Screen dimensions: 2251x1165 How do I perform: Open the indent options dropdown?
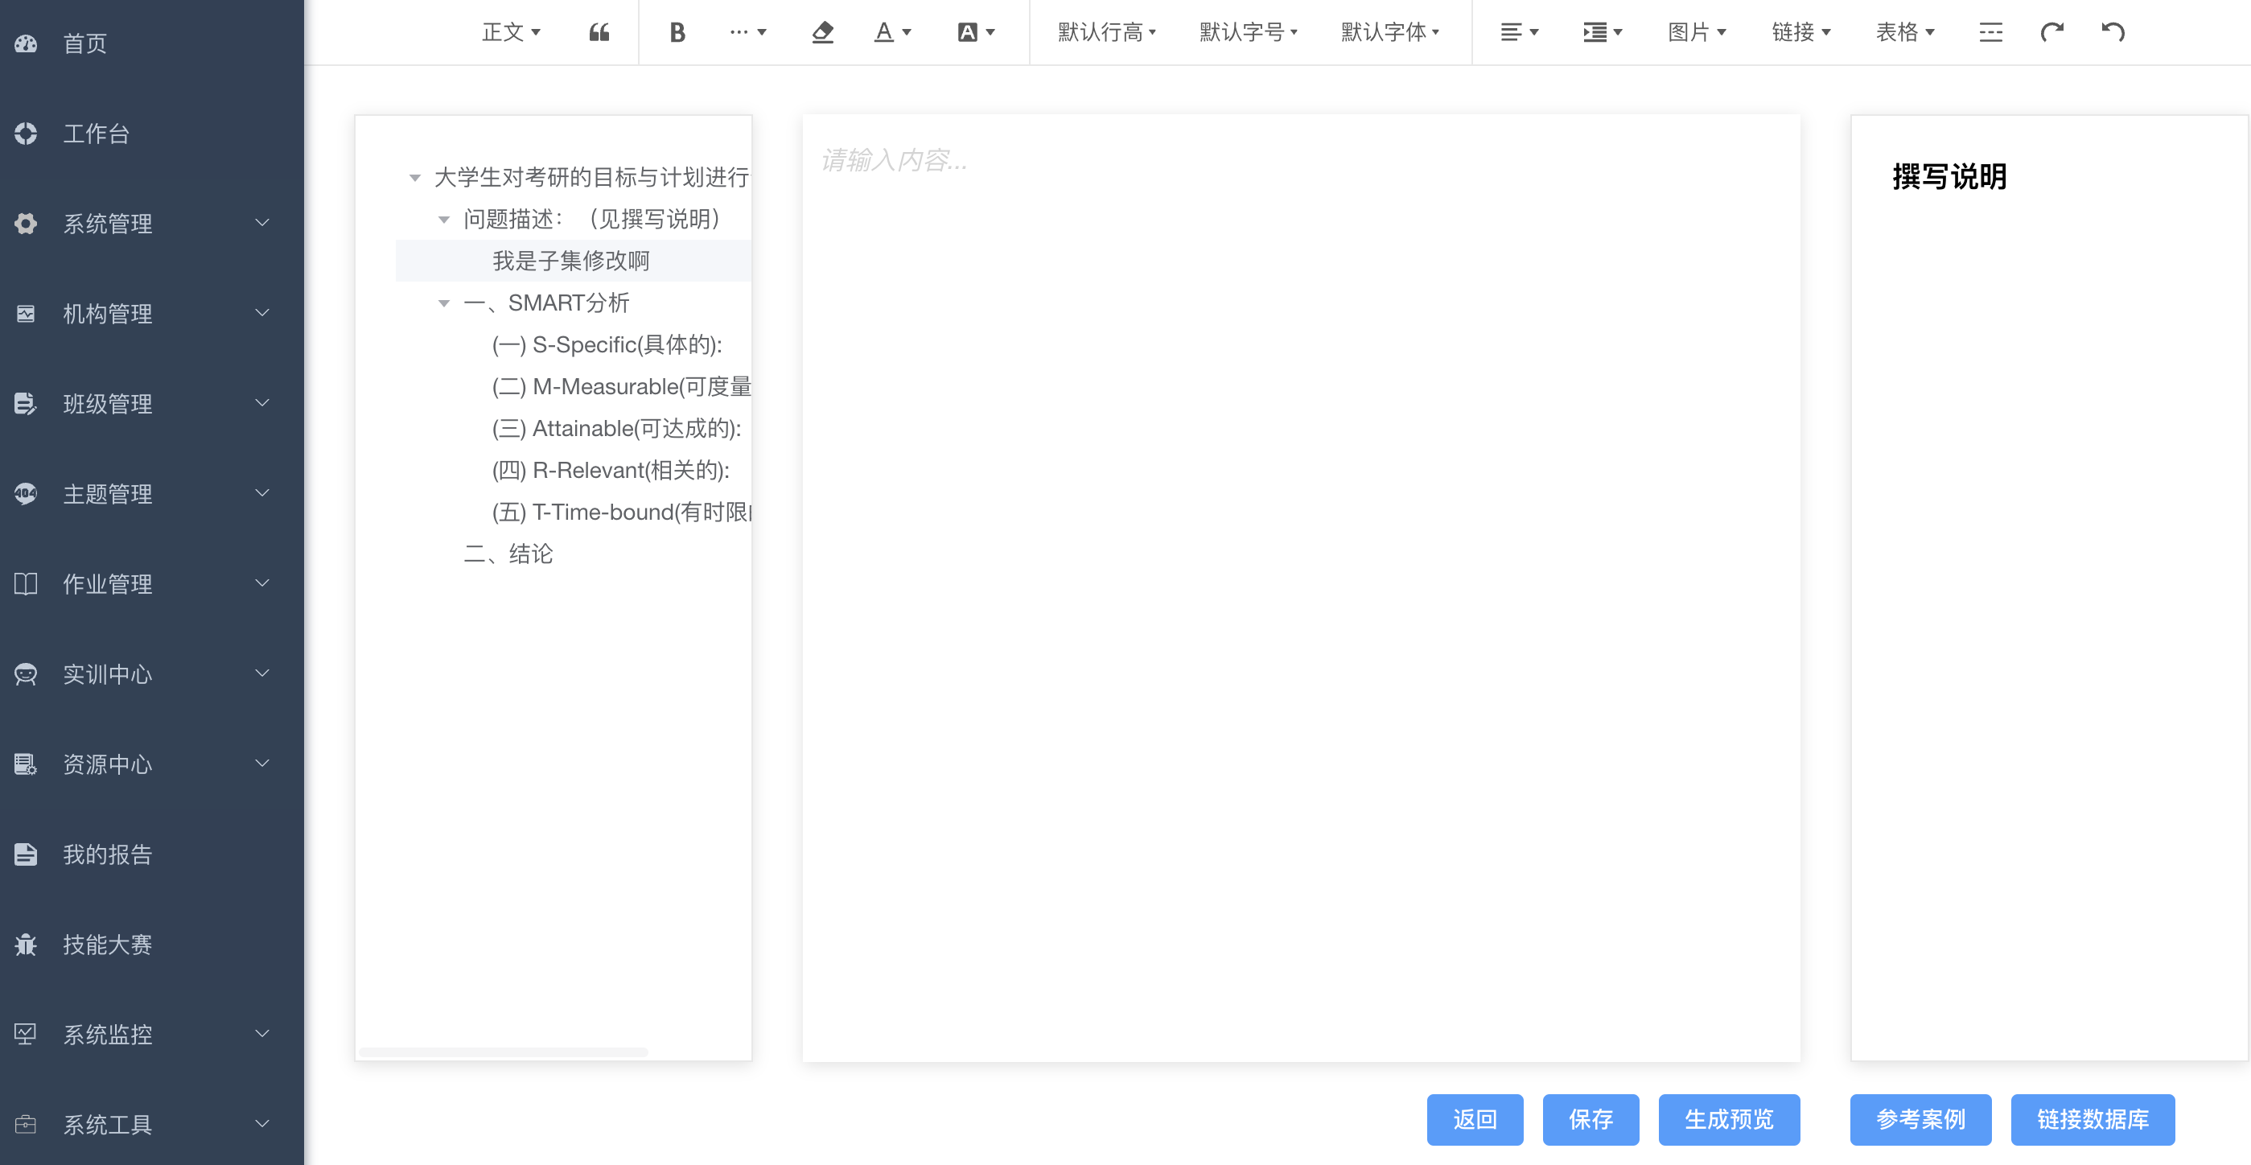[1603, 32]
